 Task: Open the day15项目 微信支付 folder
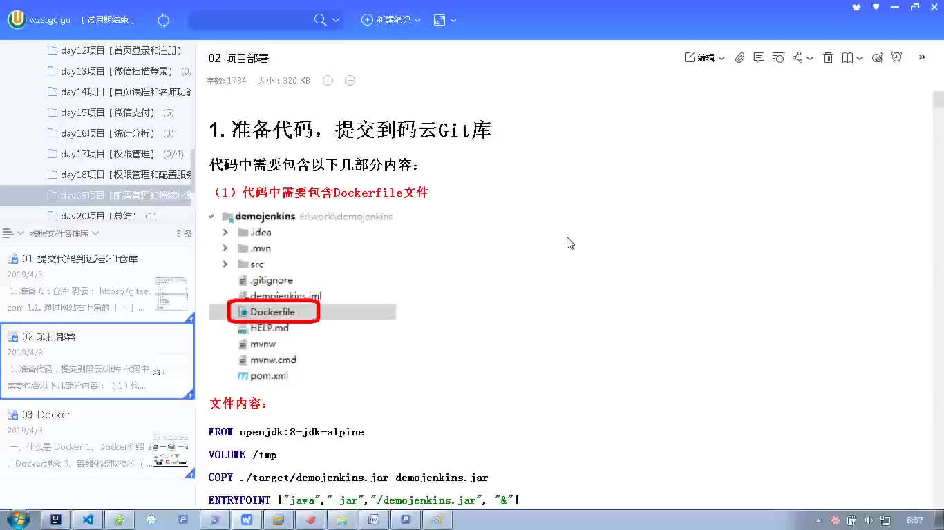111,112
